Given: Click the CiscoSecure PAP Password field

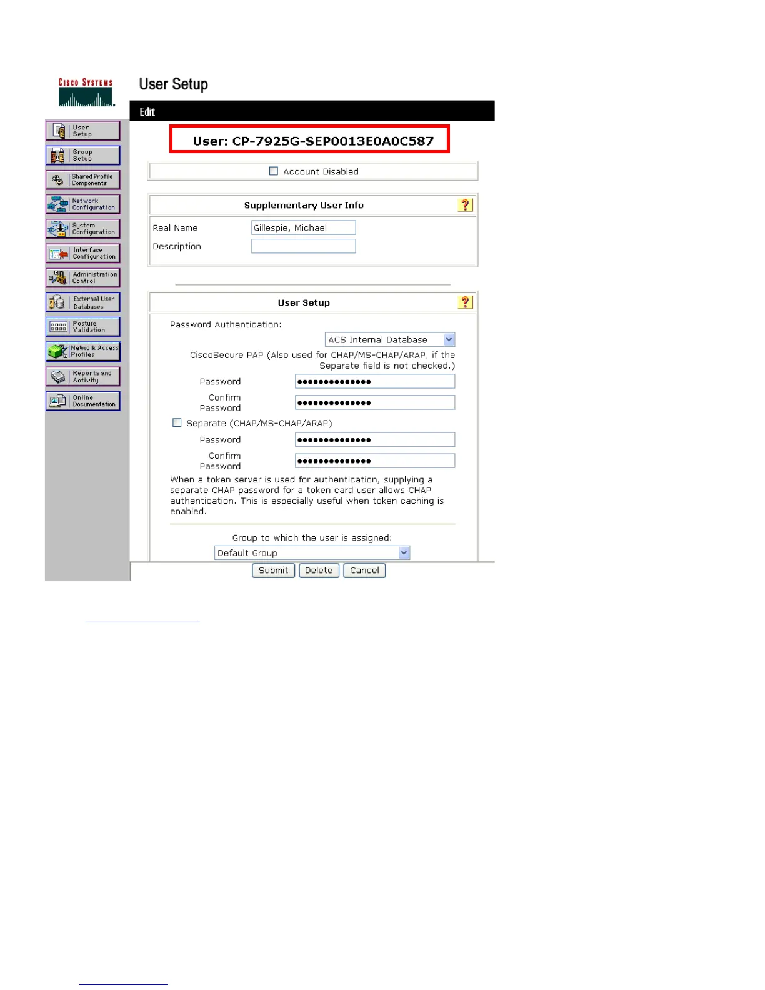Looking at the screenshot, I should 375,381.
